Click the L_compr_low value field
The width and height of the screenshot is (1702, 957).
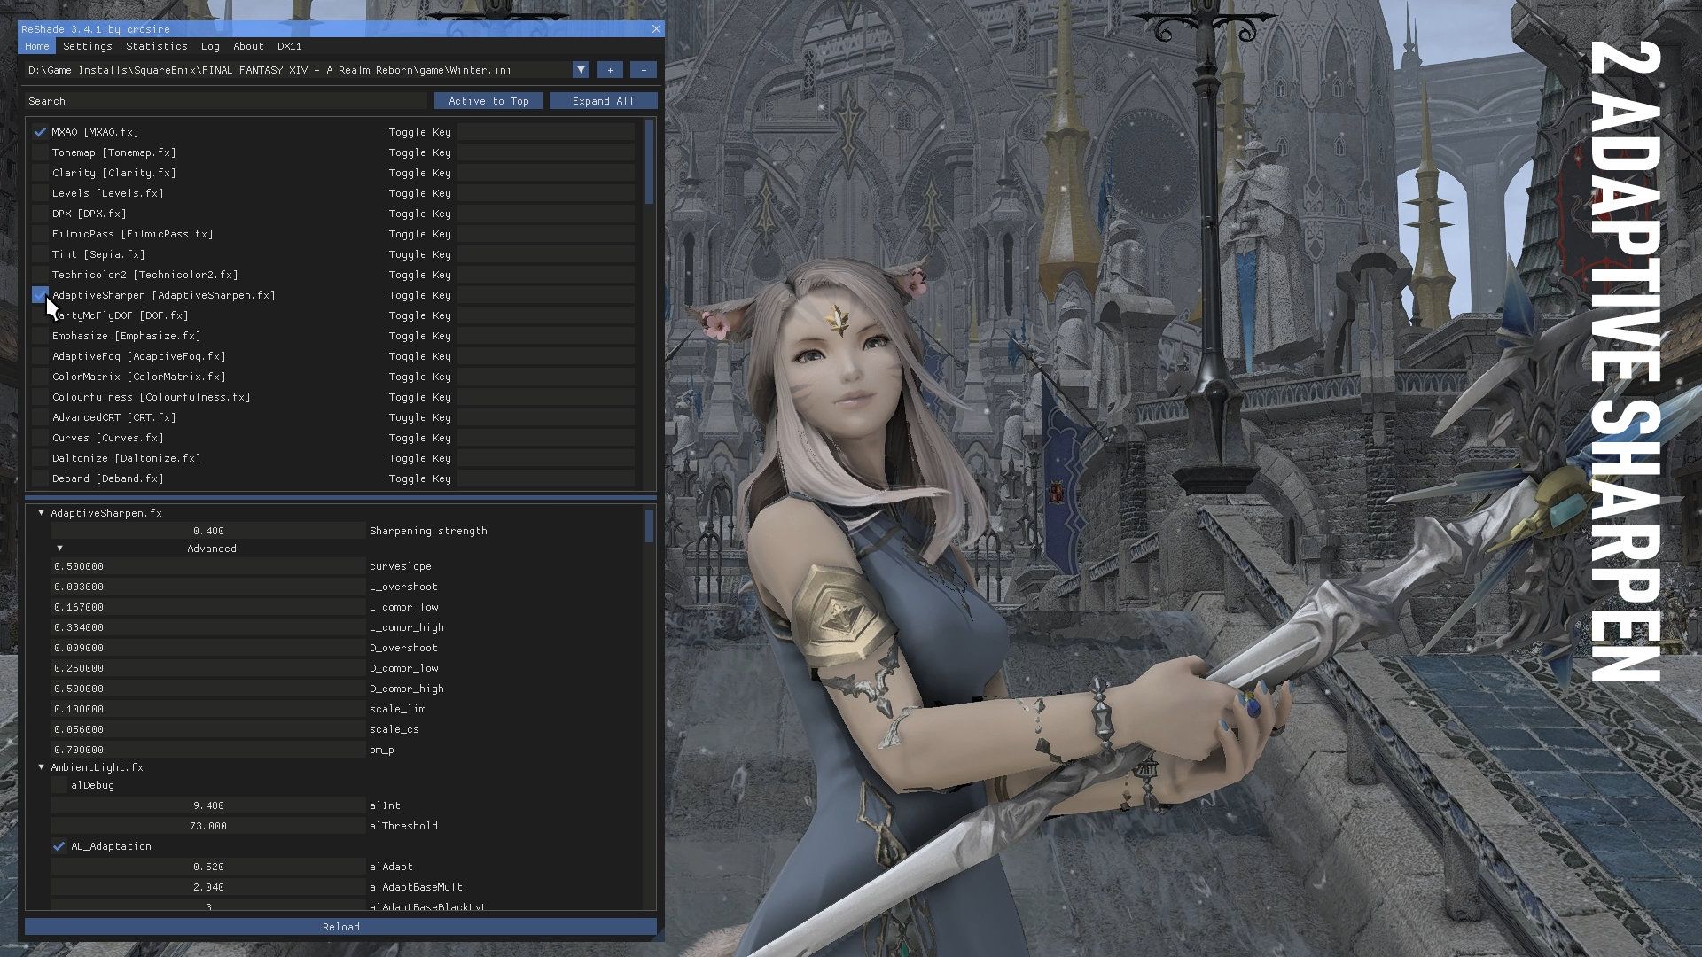point(208,607)
